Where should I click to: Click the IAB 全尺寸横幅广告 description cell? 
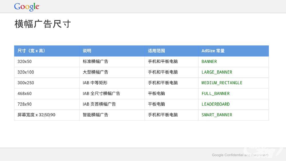click(102, 94)
